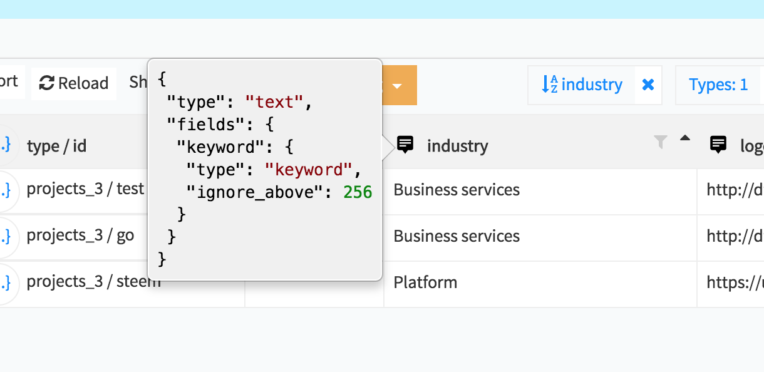This screenshot has width=764, height=372.
Task: Toggle the ascending sort arrow on industry
Action: coord(685,138)
